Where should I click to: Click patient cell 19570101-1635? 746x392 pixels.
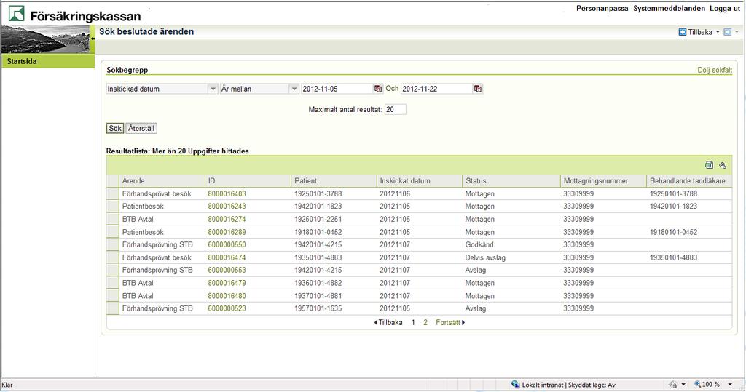(318, 308)
